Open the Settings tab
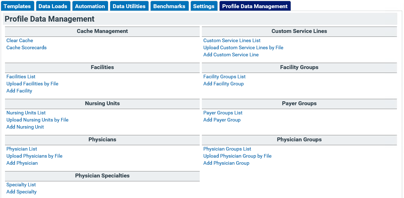This screenshot has width=404, height=198. tap(204, 6)
